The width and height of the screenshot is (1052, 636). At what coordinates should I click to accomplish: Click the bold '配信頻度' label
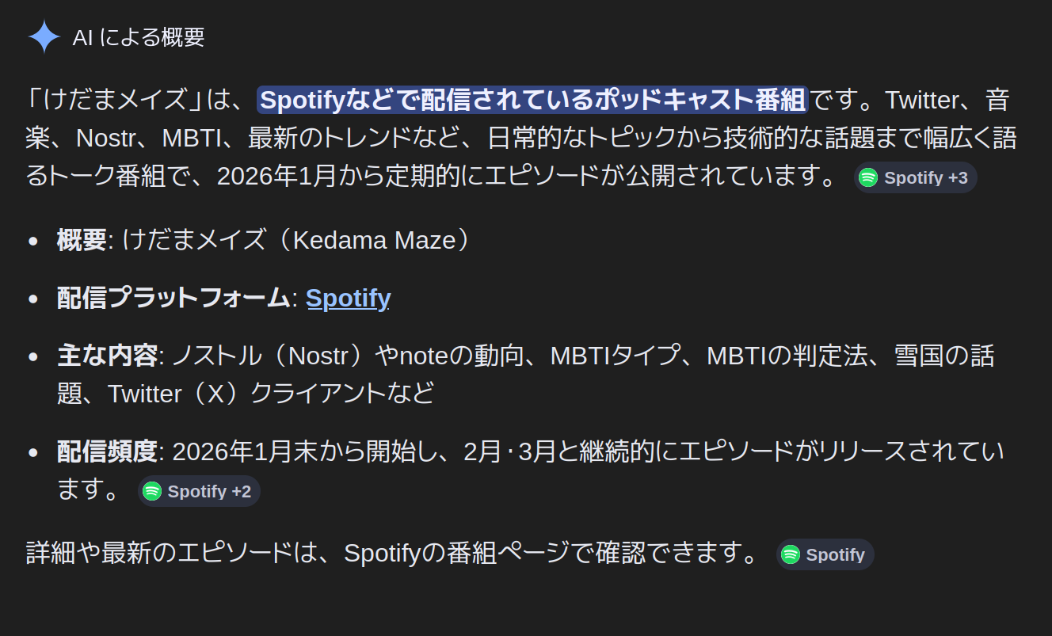pyautogui.click(x=107, y=451)
